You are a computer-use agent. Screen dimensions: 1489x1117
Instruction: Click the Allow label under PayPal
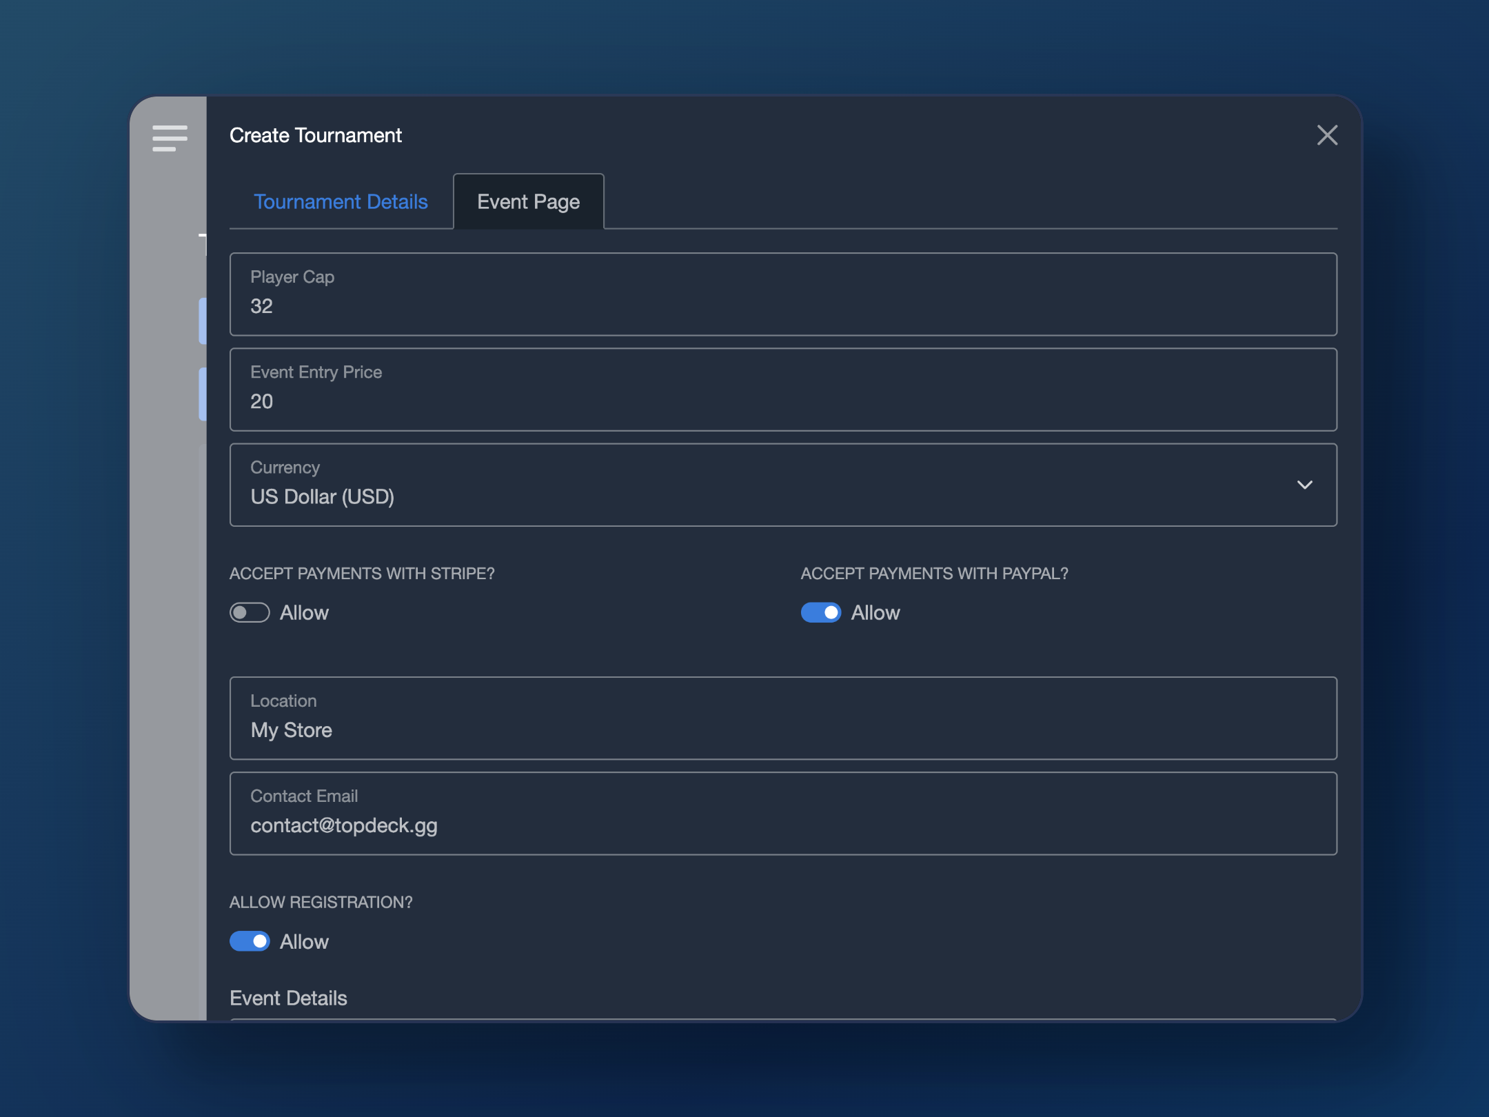[x=875, y=612]
